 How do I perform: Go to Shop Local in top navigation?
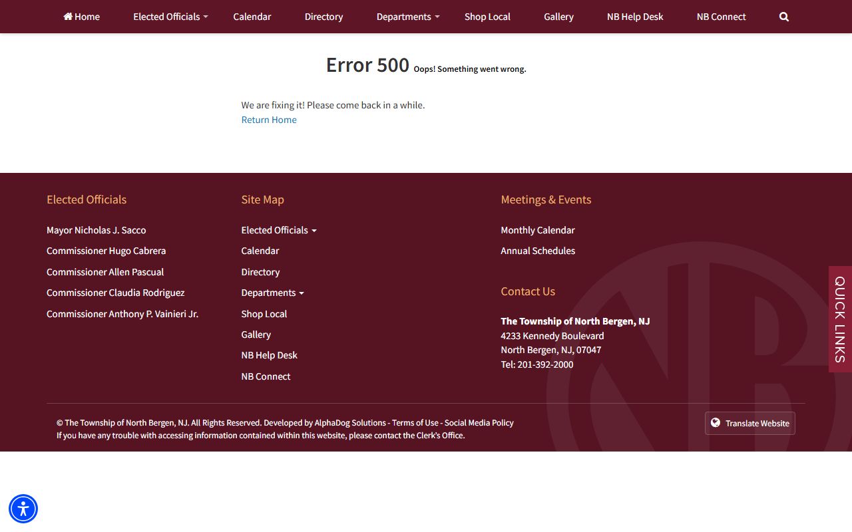point(487,17)
